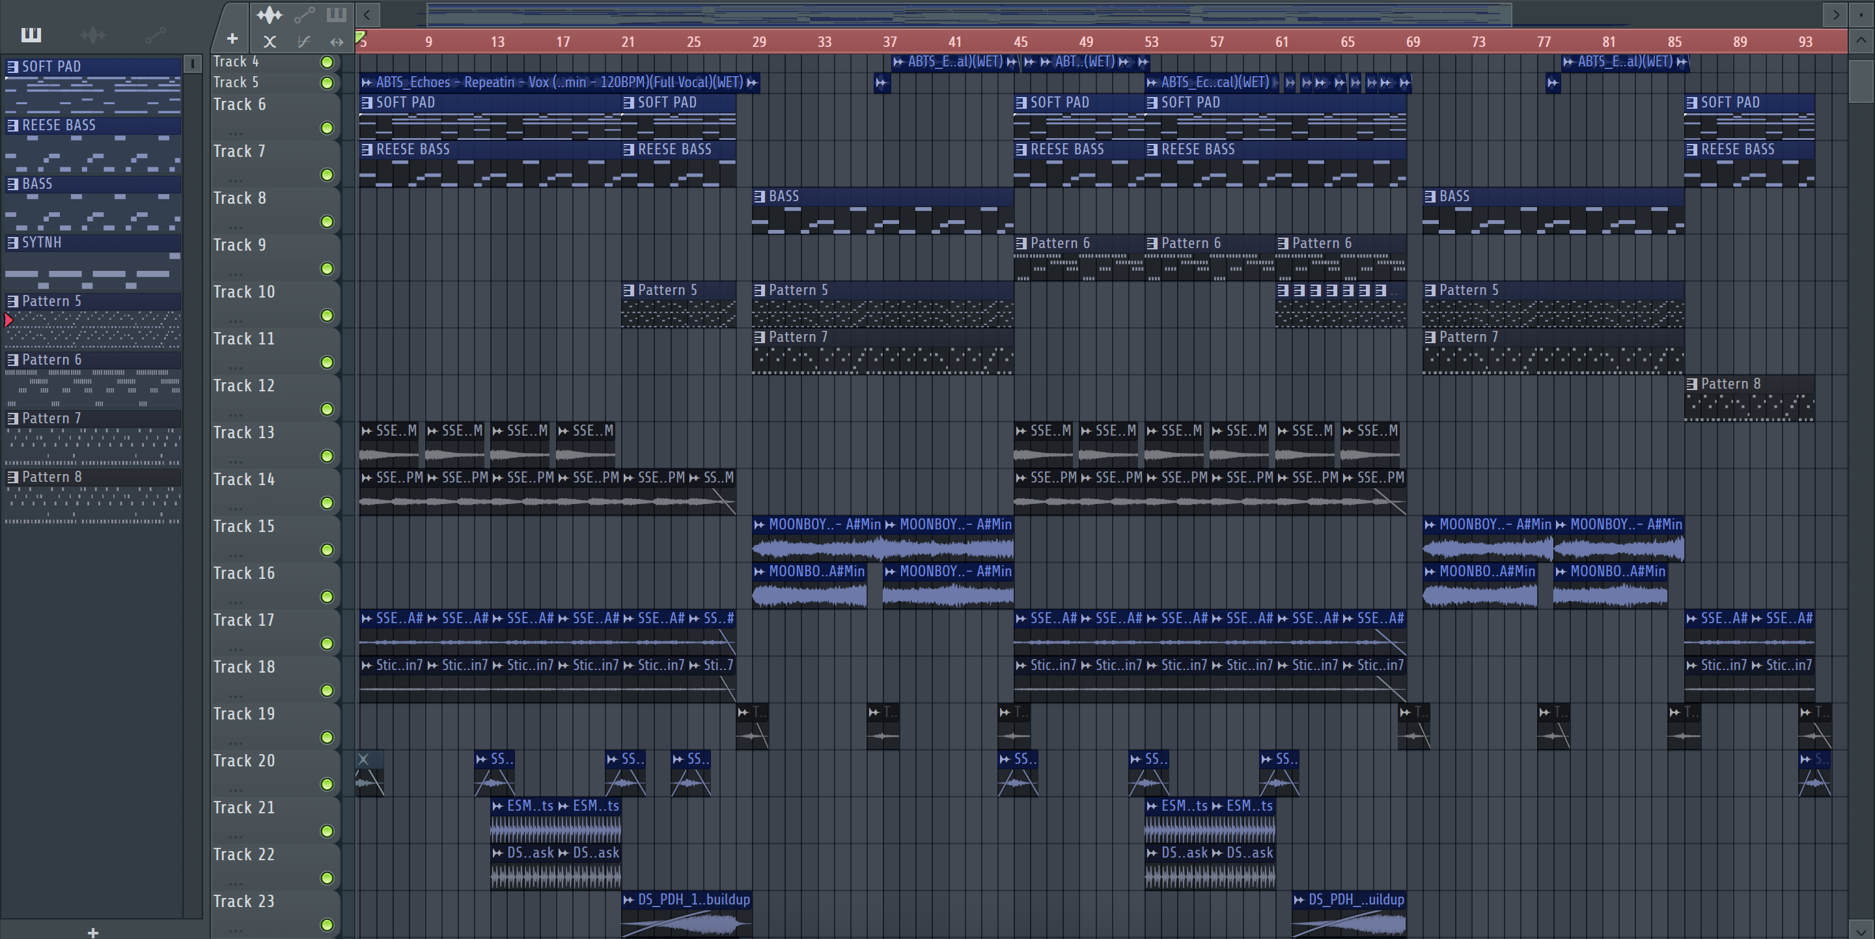The image size is (1875, 939).
Task: Select audio clip focus waveform icon
Action: [270, 14]
